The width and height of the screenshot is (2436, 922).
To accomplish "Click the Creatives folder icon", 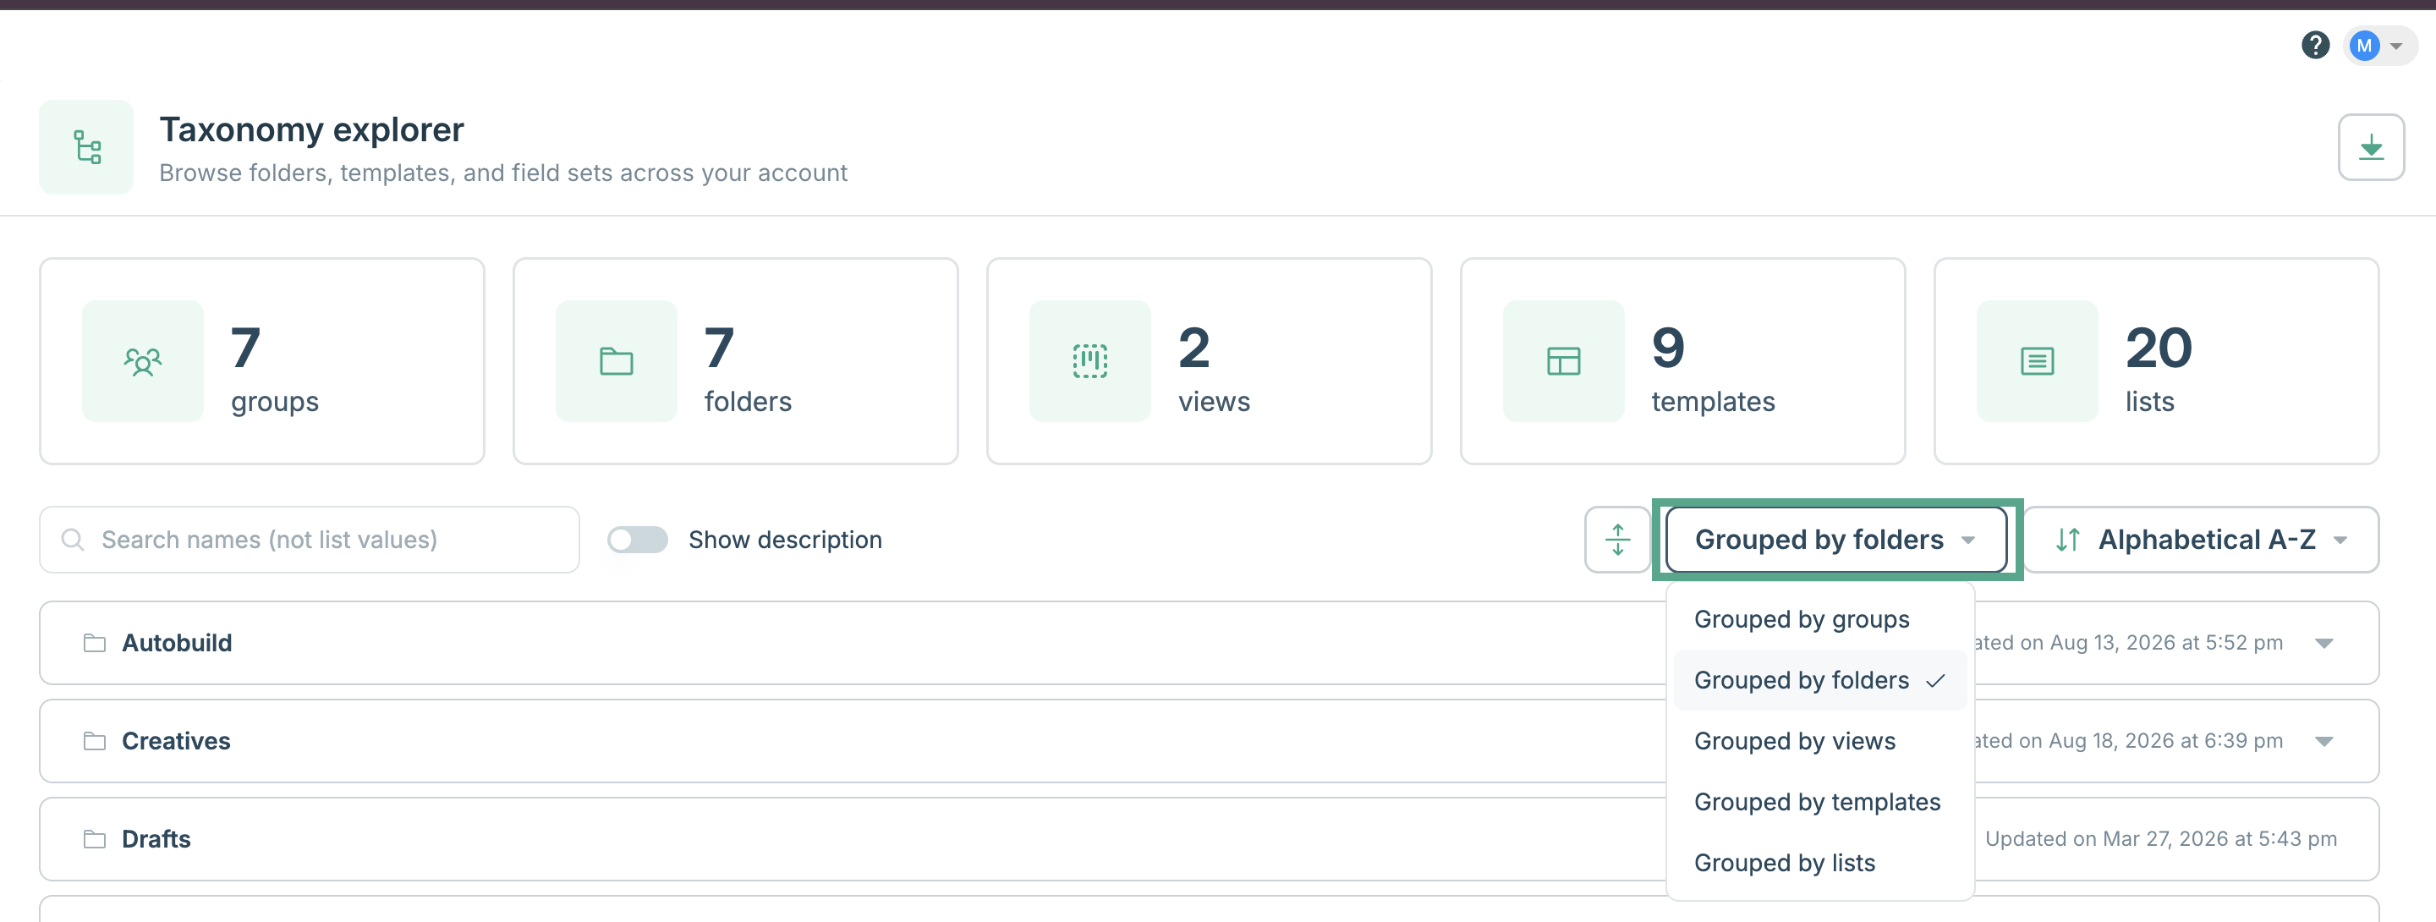I will 95,740.
